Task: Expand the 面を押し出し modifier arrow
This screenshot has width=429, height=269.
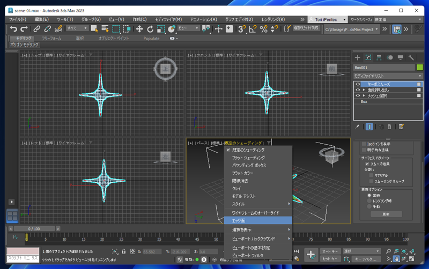Action: click(364, 90)
